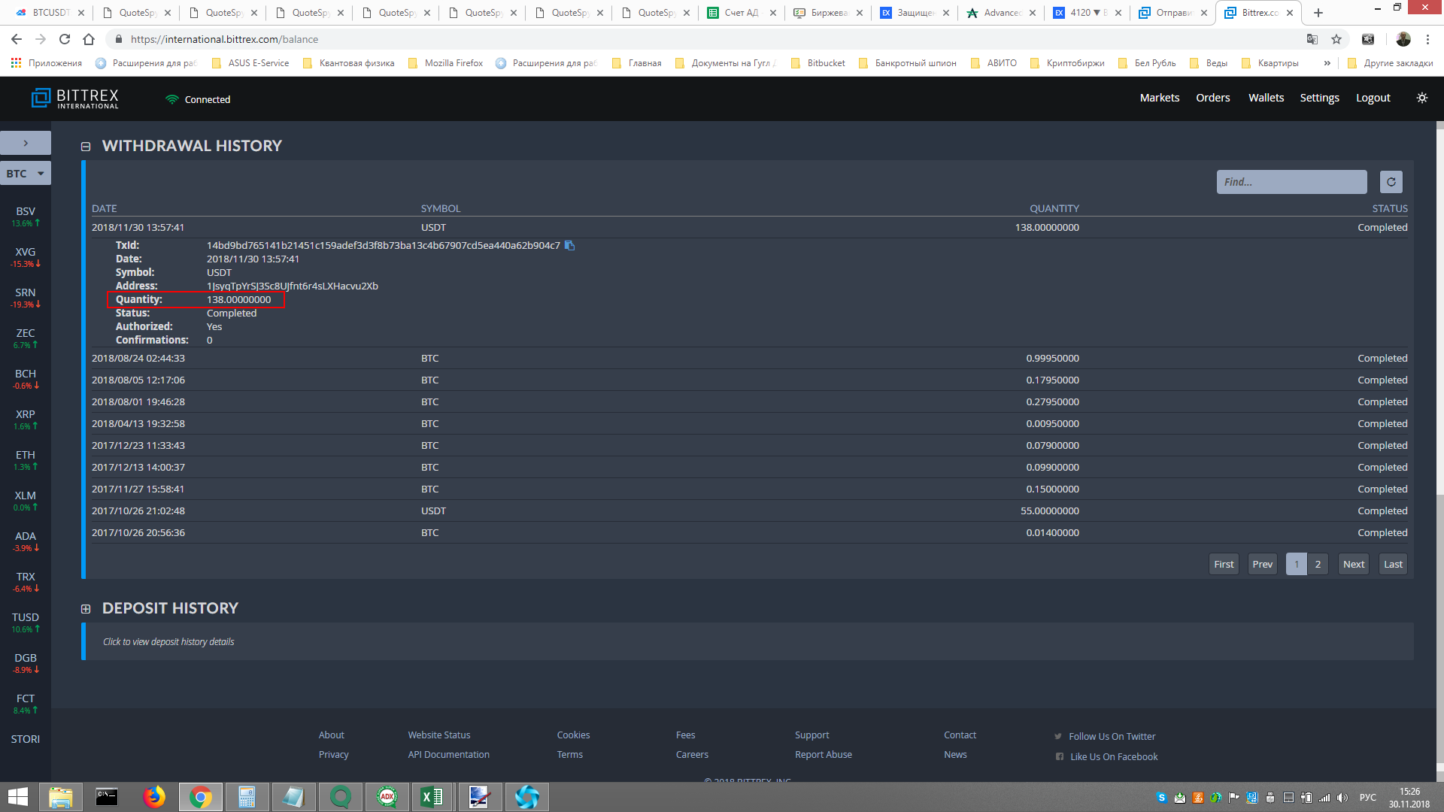The width and height of the screenshot is (1444, 812).
Task: Open the volume tray icon
Action: [1342, 798]
